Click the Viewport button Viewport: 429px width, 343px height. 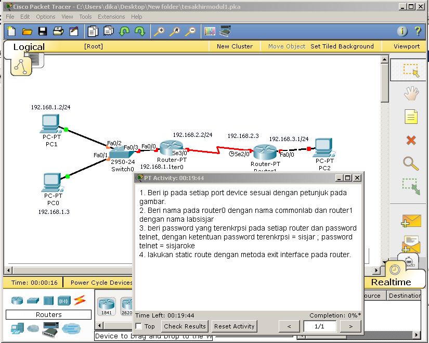point(407,46)
